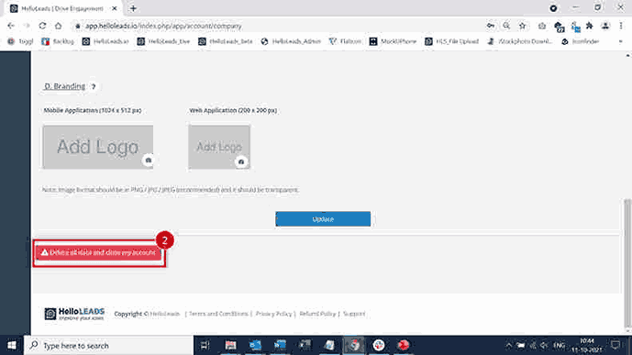Open the Chrome profile avatar

point(605,26)
